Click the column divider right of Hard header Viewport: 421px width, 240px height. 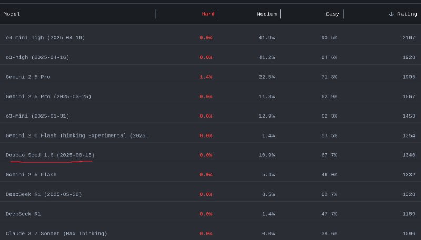218,14
